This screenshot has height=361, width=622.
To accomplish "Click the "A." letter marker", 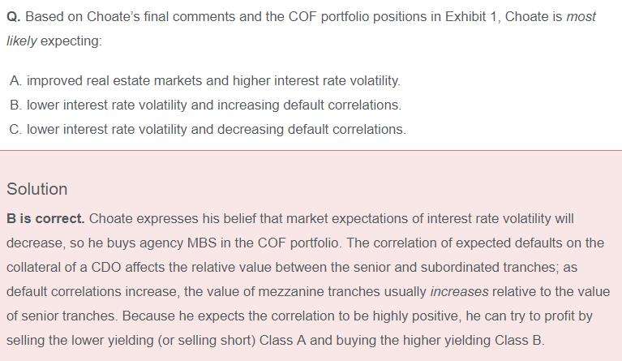I will click(x=16, y=80).
